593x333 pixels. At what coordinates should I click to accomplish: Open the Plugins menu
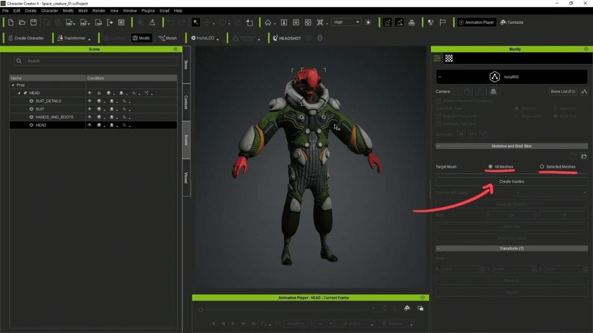[148, 10]
